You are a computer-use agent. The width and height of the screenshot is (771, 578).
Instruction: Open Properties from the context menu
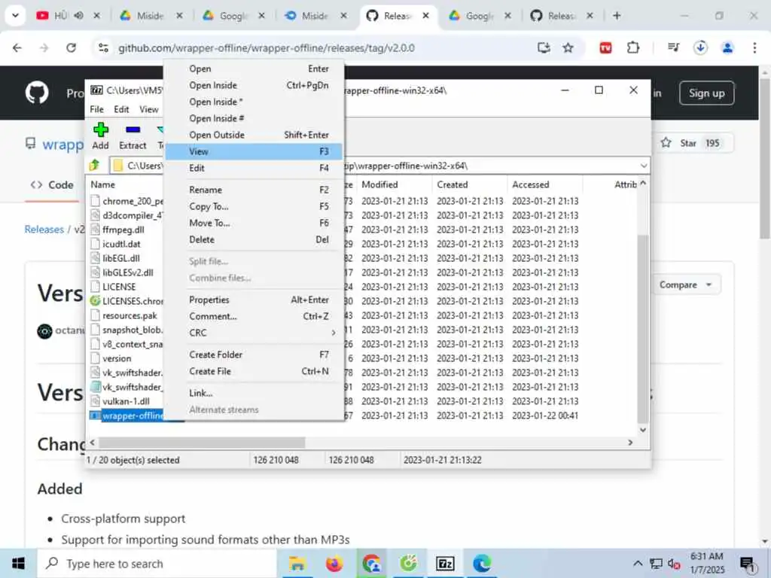coord(254,300)
